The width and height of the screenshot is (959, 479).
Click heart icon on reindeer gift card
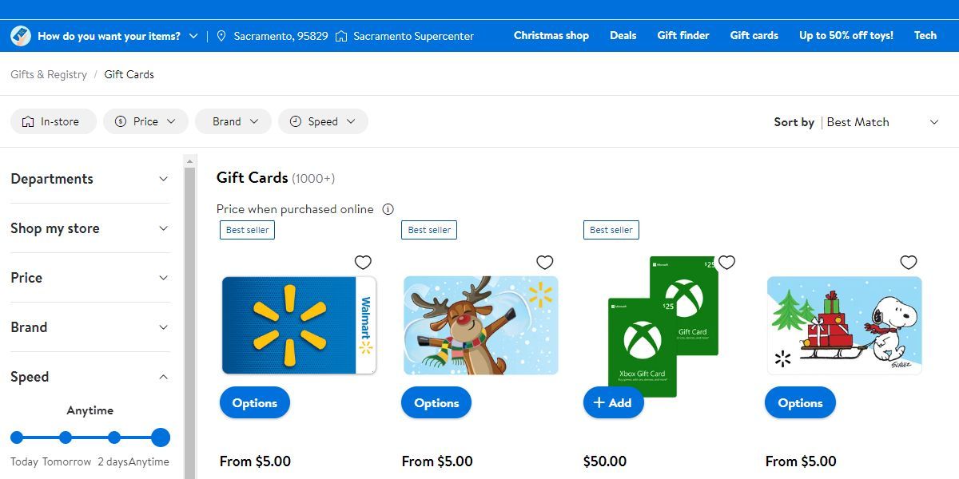pyautogui.click(x=545, y=263)
